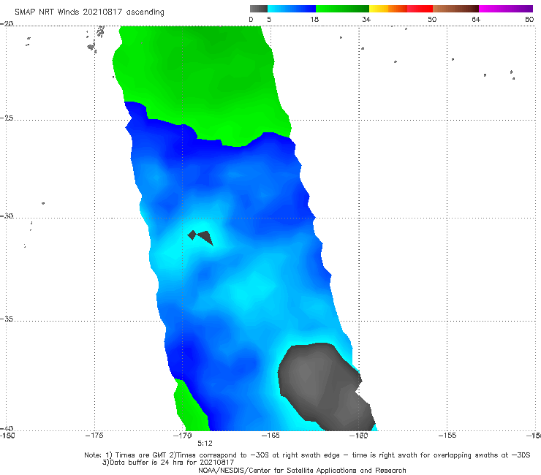Click the title "SMAP NRT Winds 20210817 ascending"
This screenshot has height=475, width=541.
click(89, 12)
